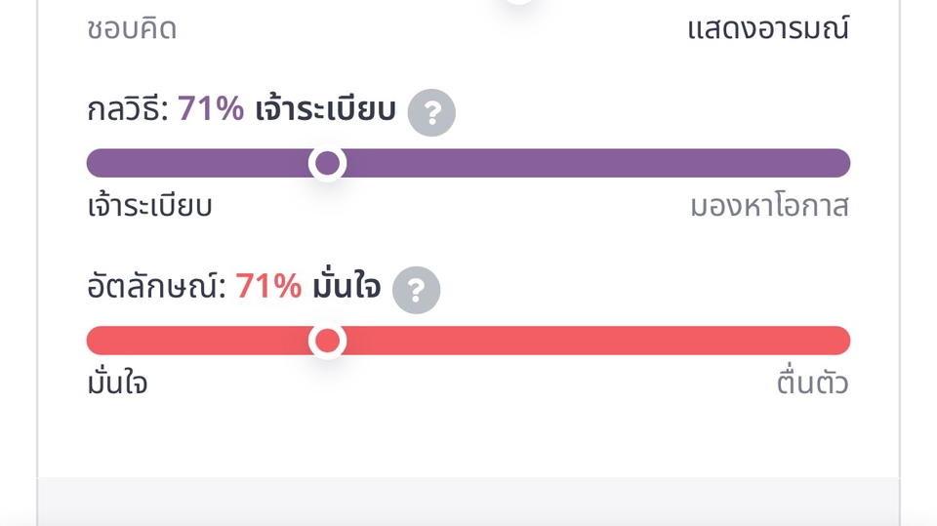The width and height of the screenshot is (937, 526).
Task: Click the ตื่นตัว label
Action: click(x=812, y=384)
